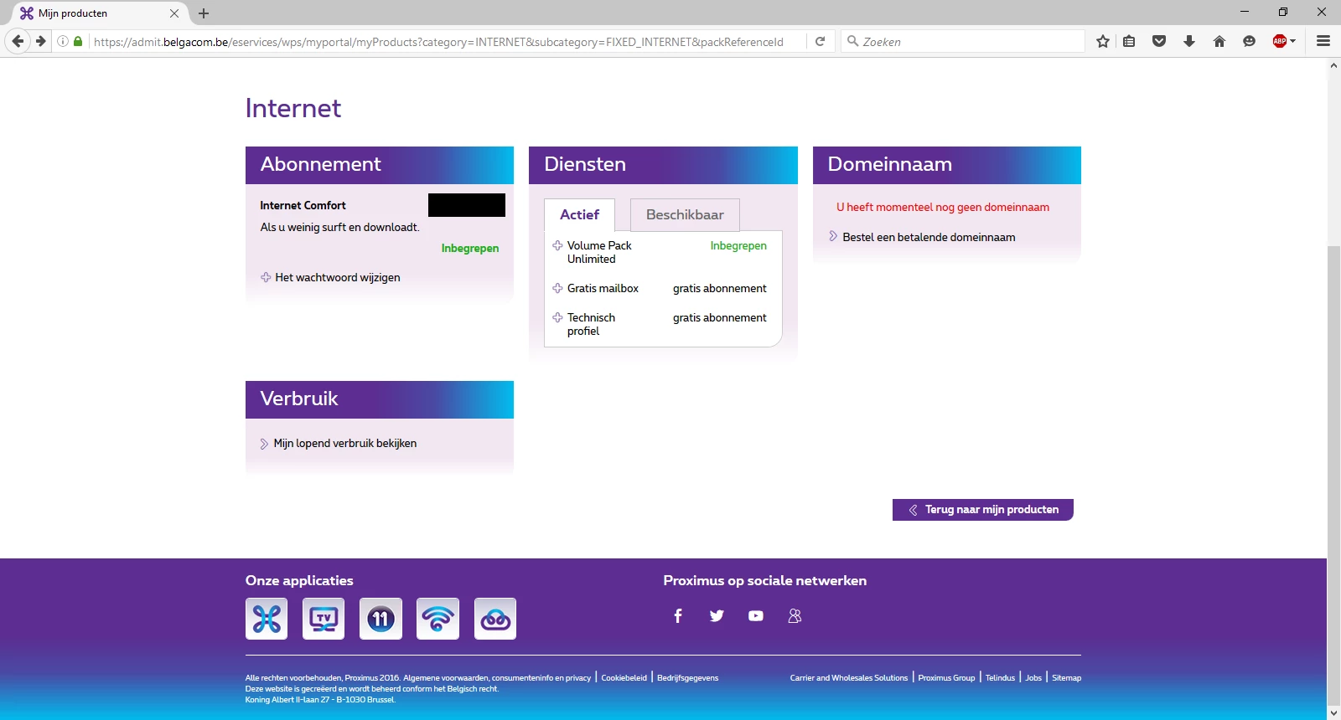
Task: Click 'Inbegrepen' under Internet Comfort
Action: [x=470, y=248]
